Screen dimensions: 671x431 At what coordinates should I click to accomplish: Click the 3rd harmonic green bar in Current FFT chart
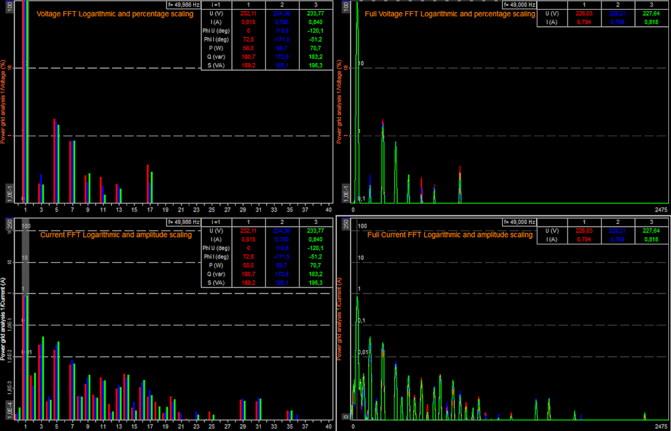pos(43,377)
